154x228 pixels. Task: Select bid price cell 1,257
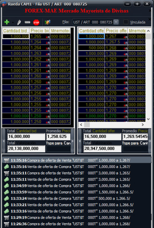coord(40,88)
